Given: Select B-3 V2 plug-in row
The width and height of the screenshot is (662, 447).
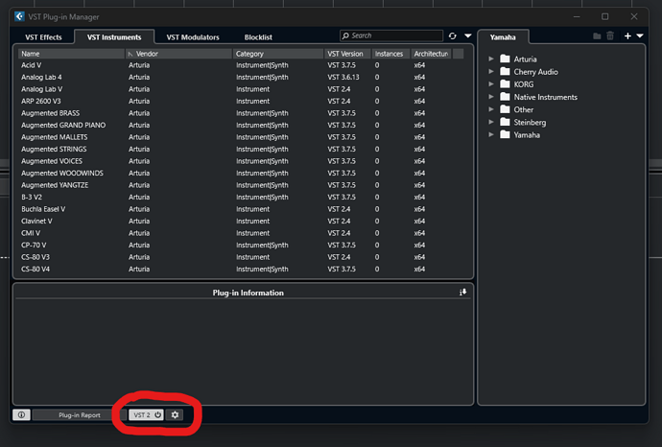Looking at the screenshot, I should (x=242, y=197).
